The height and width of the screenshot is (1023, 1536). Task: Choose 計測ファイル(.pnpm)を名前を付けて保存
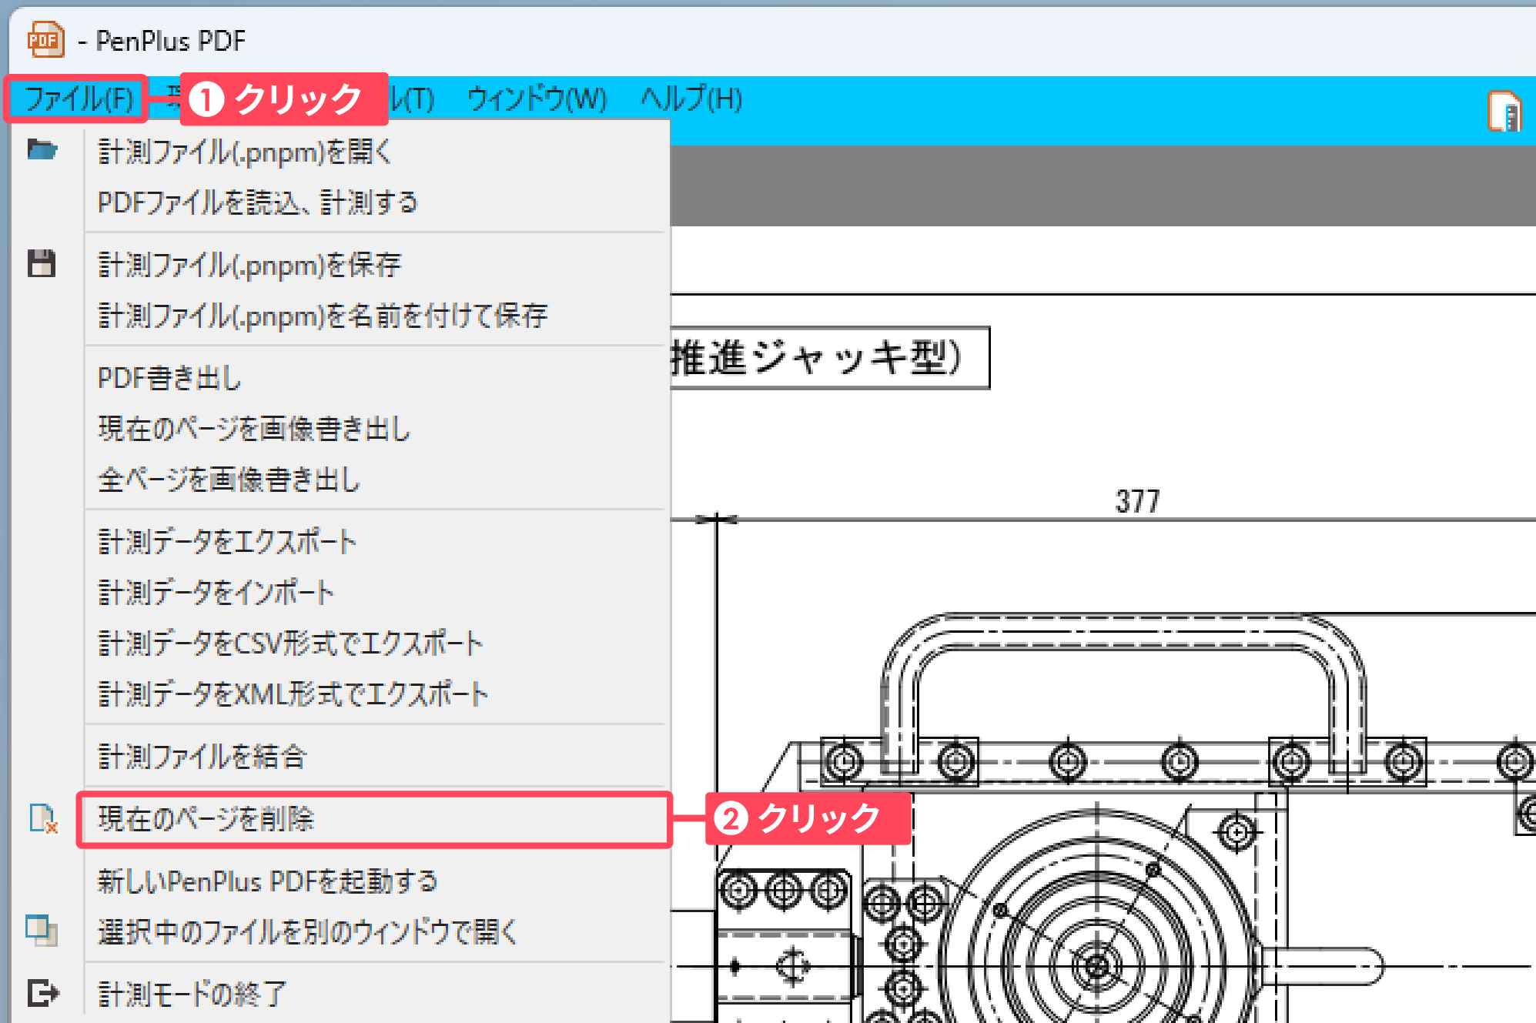tap(323, 316)
